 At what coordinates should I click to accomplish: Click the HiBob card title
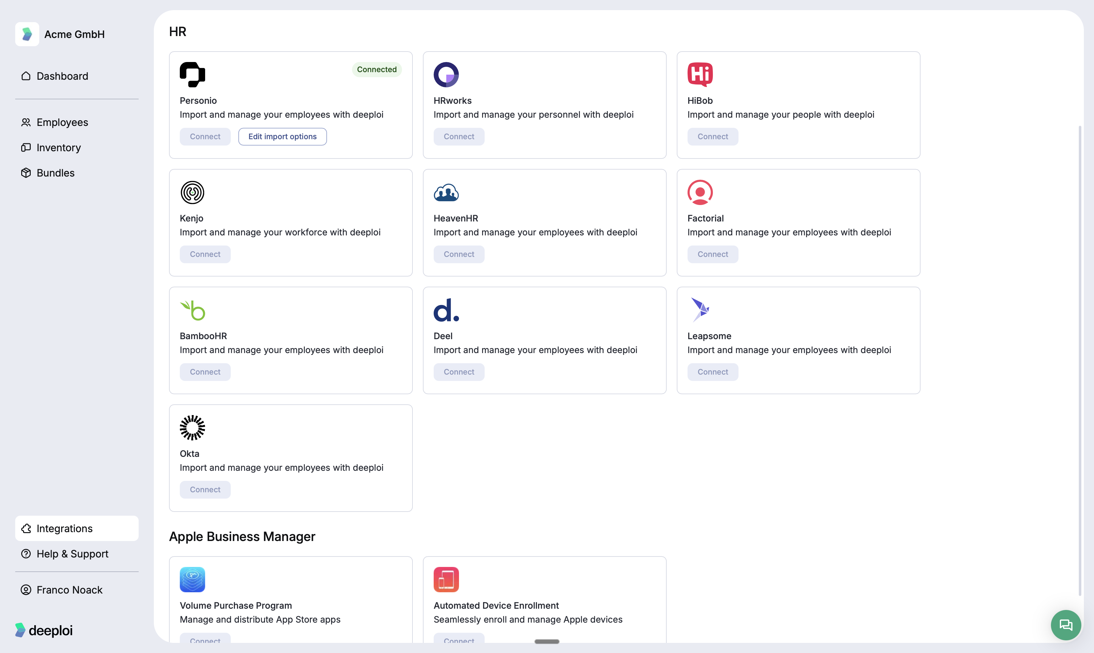pos(700,101)
